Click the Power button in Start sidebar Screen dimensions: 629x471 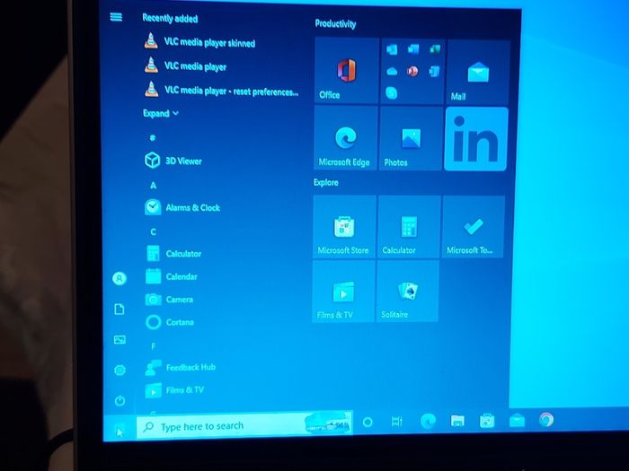[120, 400]
